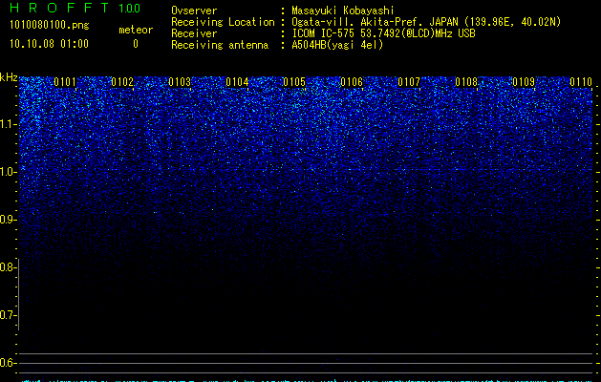601x382 pixels.
Task: Click the ICOM IC-575 receiver text
Action: (383, 33)
